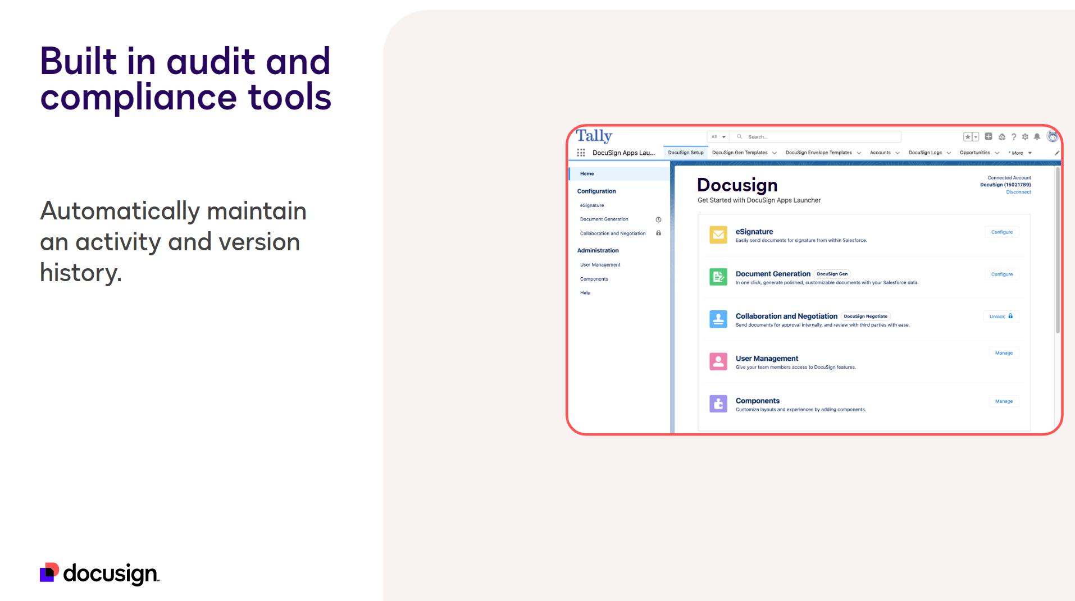Click the eSignature card title
Image resolution: width=1075 pixels, height=601 pixels.
[x=754, y=231]
